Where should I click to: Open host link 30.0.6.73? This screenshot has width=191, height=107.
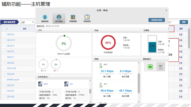pos(11,85)
